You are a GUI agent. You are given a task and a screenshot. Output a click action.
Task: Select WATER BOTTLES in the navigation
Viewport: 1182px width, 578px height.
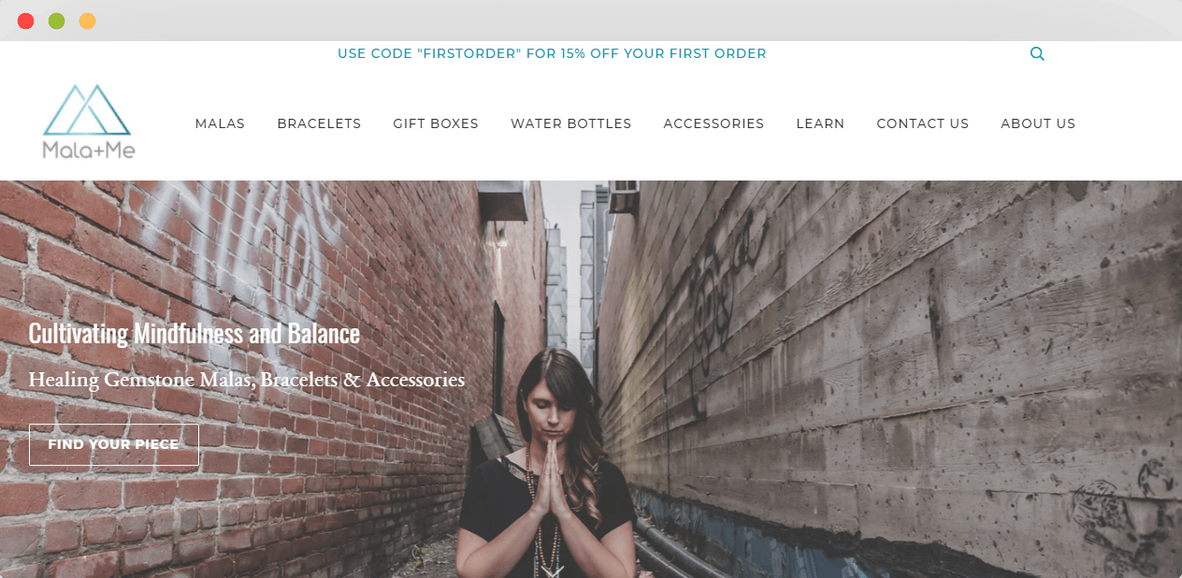click(x=571, y=123)
